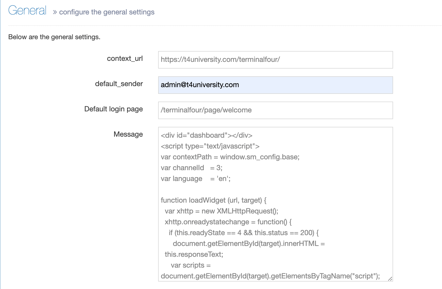Grab the Message textarea resize handle
The height and width of the screenshot is (289, 442).
(x=390, y=279)
